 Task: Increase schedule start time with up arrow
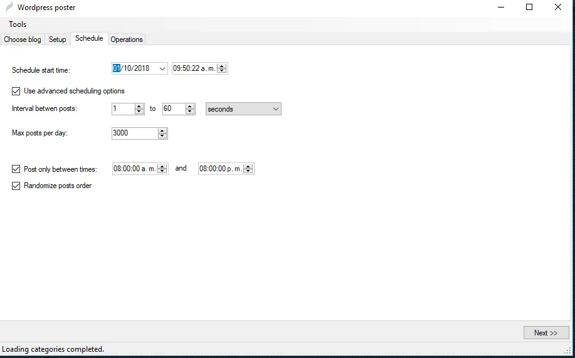[221, 66]
